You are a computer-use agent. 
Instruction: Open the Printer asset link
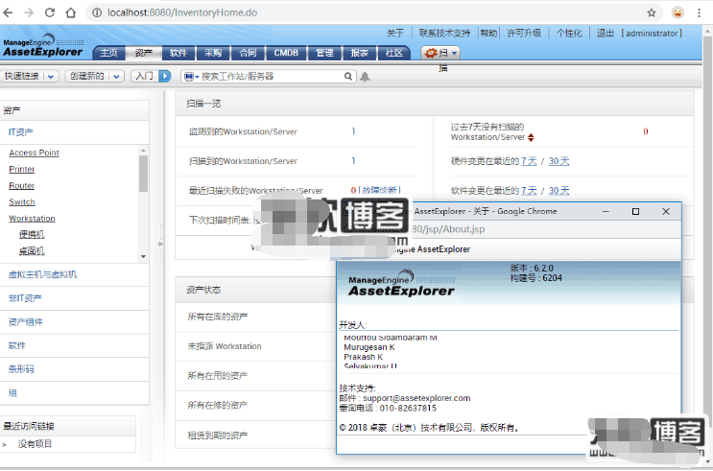22,169
